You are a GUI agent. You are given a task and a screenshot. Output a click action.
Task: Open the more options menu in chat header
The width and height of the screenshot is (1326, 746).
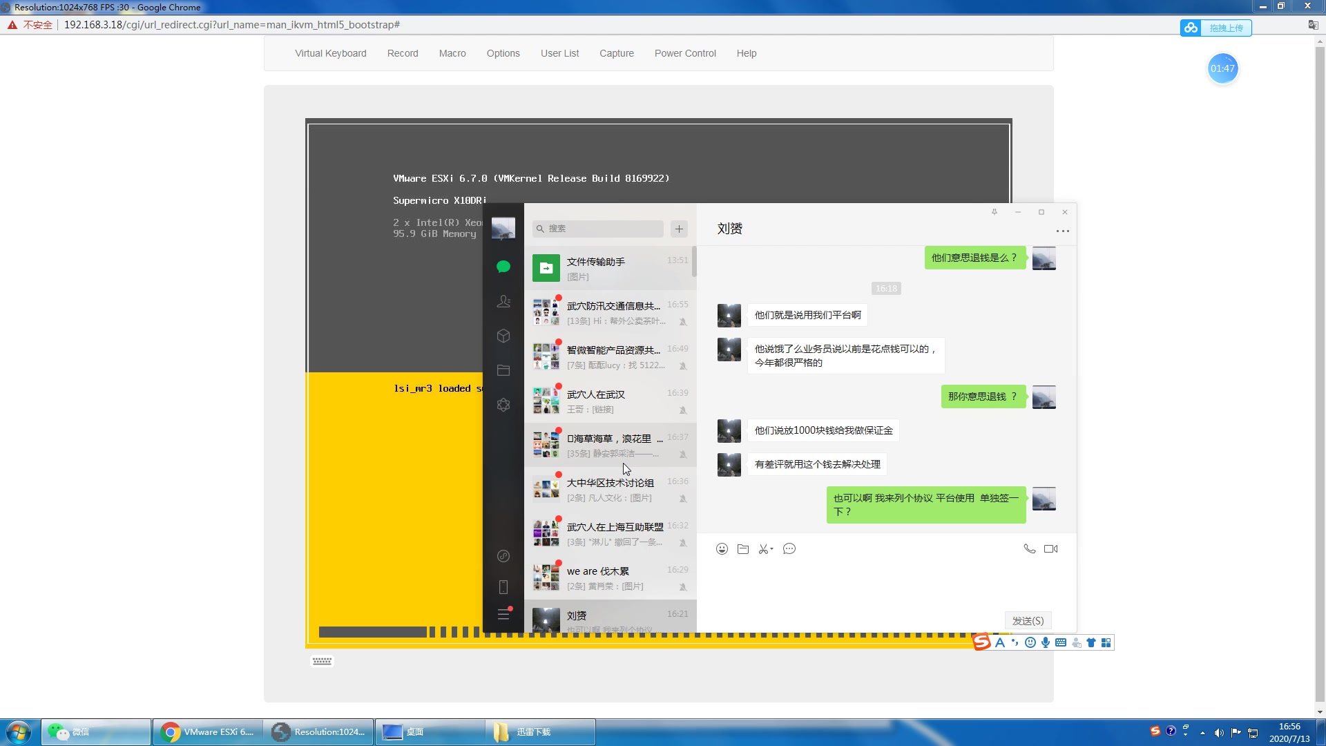click(x=1063, y=231)
